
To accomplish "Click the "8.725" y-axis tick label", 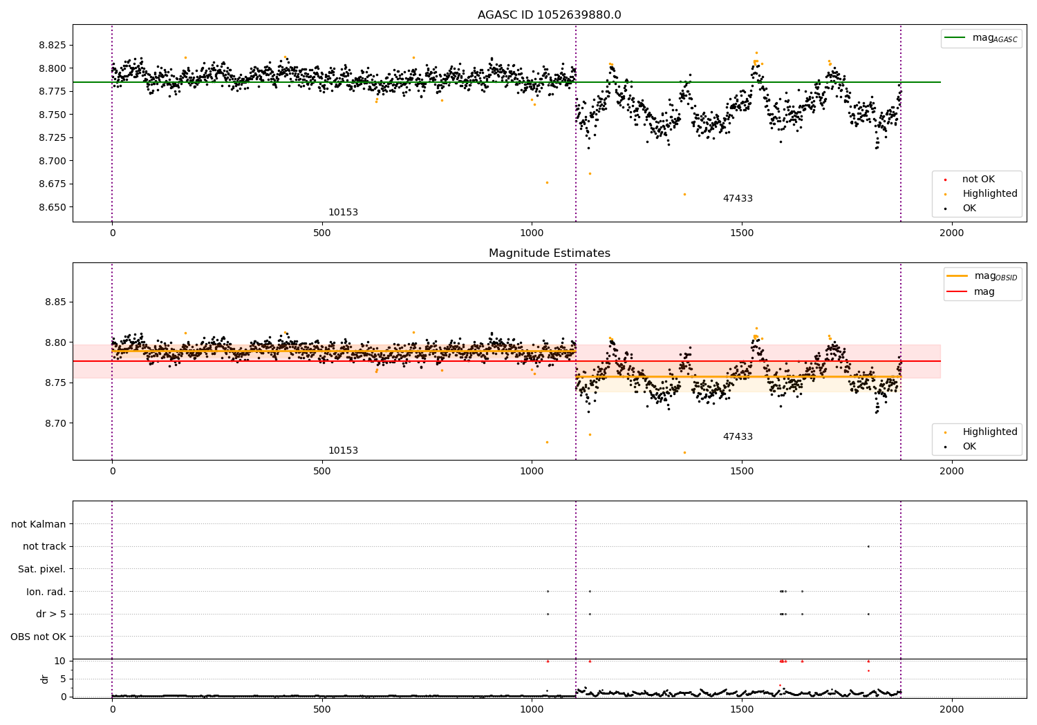I will tap(52, 137).
